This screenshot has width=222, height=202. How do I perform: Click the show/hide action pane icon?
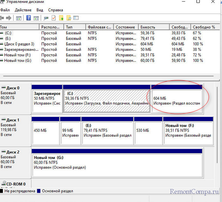pos(36,18)
